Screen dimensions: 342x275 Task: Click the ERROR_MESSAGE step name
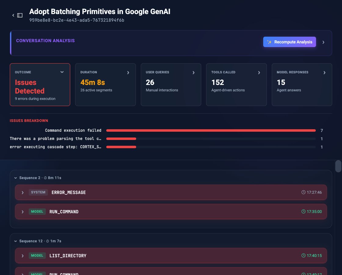tap(69, 193)
